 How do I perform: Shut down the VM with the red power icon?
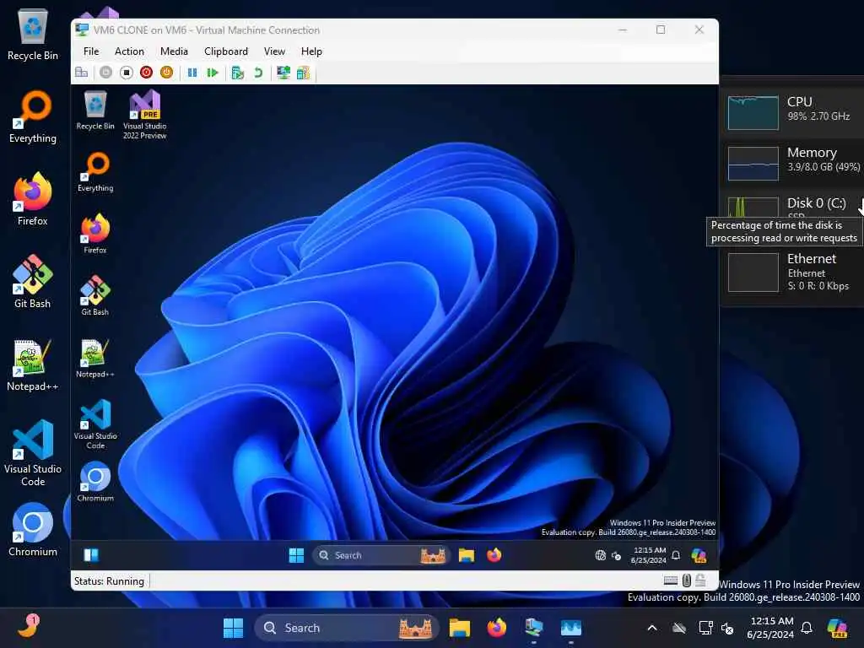(x=146, y=73)
